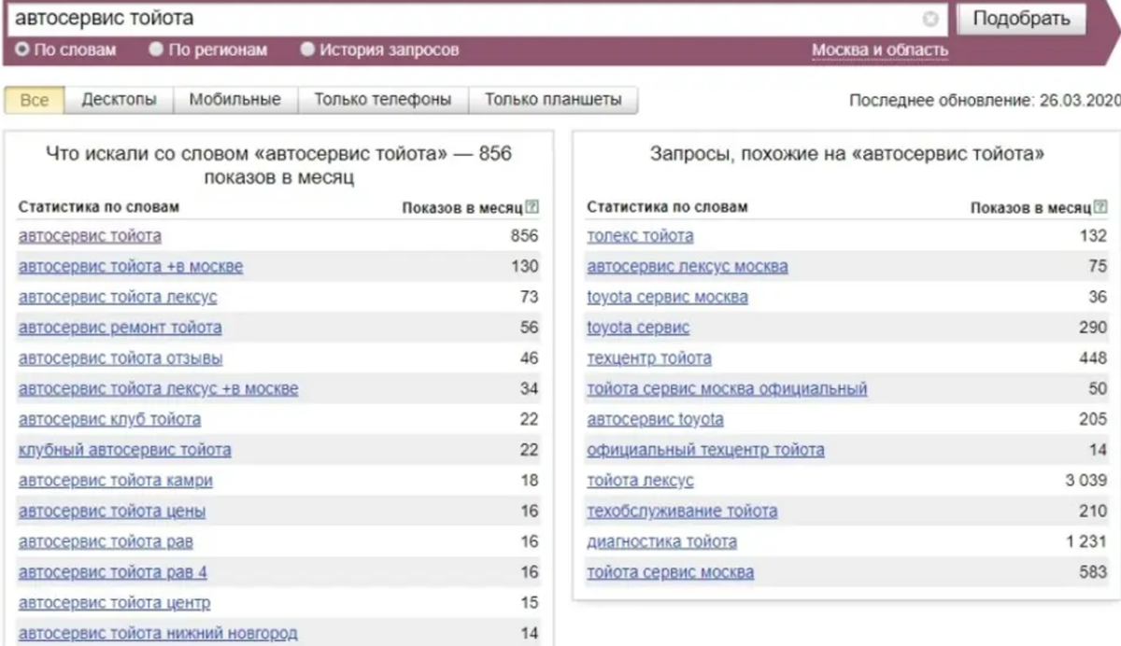Viewport: 1121px width, 646px height.
Task: Open 'автосервис тойота отзывы' query
Action: [121, 358]
